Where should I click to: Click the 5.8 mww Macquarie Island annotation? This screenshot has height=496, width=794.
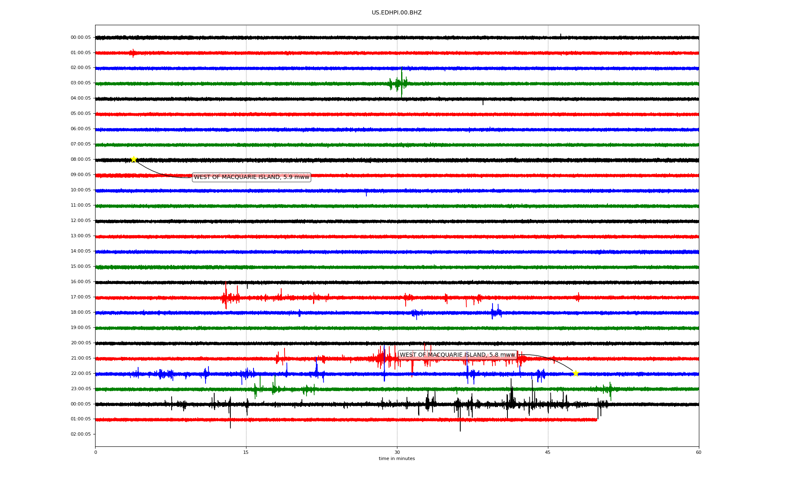pos(457,355)
